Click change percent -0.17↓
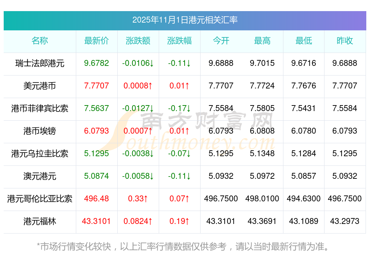Viewport: 370px width, 258px height. [179, 108]
